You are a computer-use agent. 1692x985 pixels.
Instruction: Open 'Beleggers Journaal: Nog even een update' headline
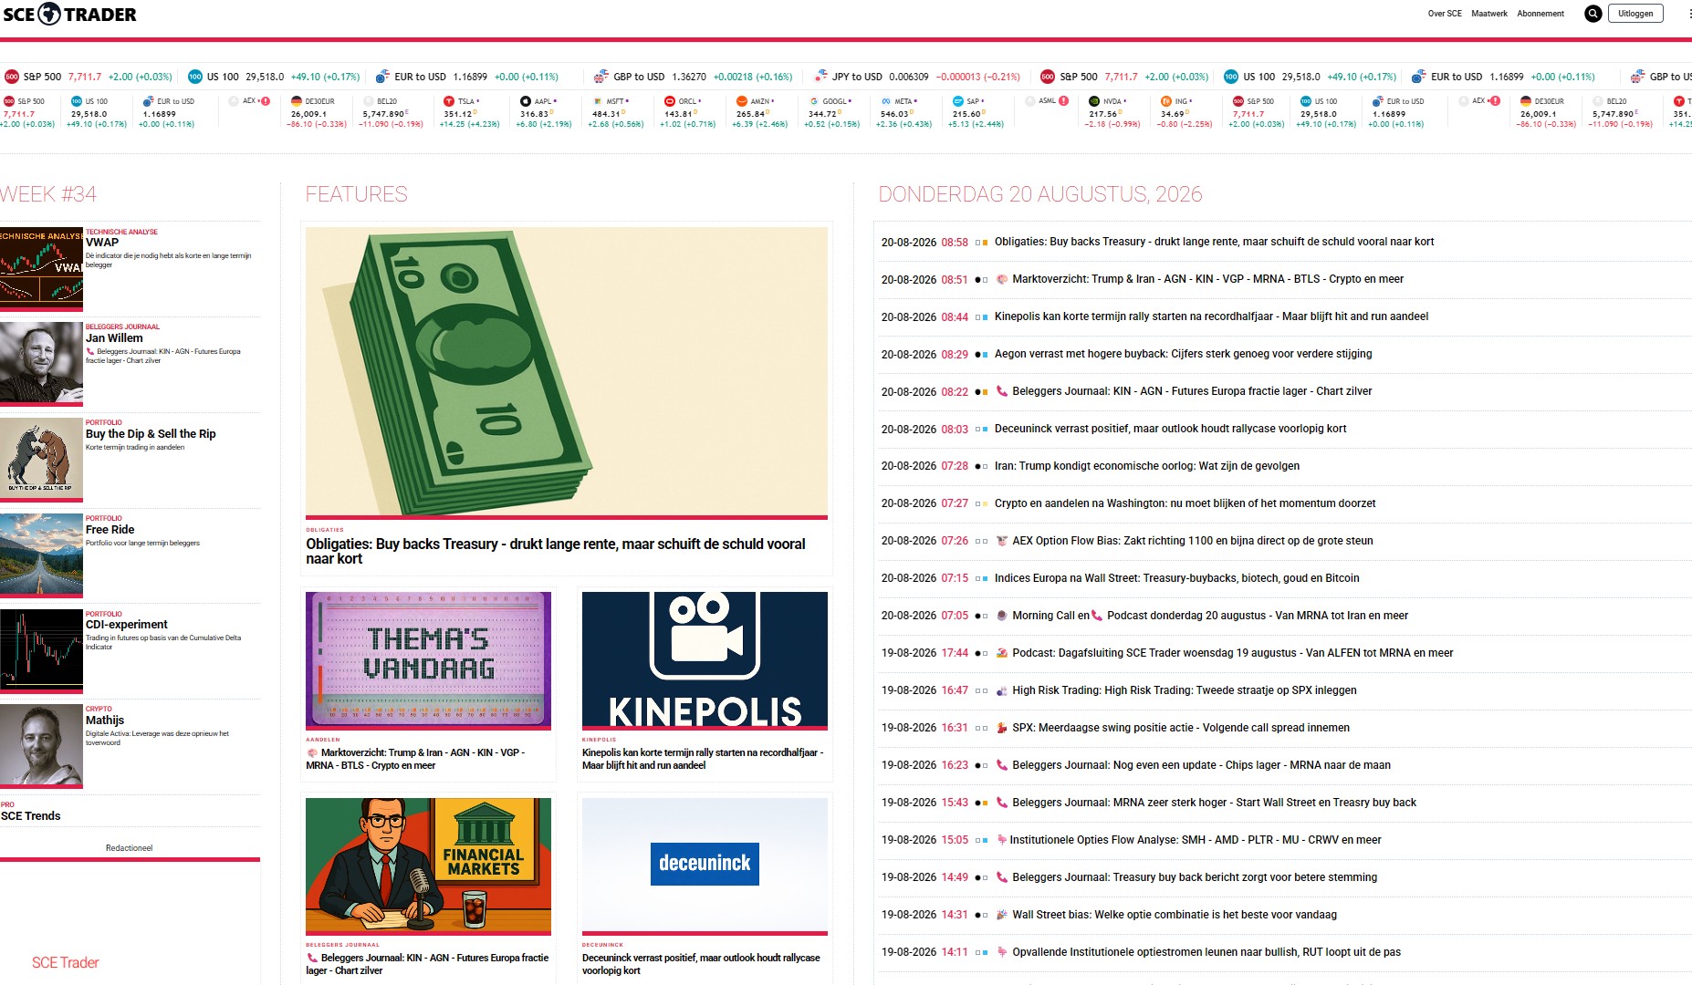coord(1201,765)
